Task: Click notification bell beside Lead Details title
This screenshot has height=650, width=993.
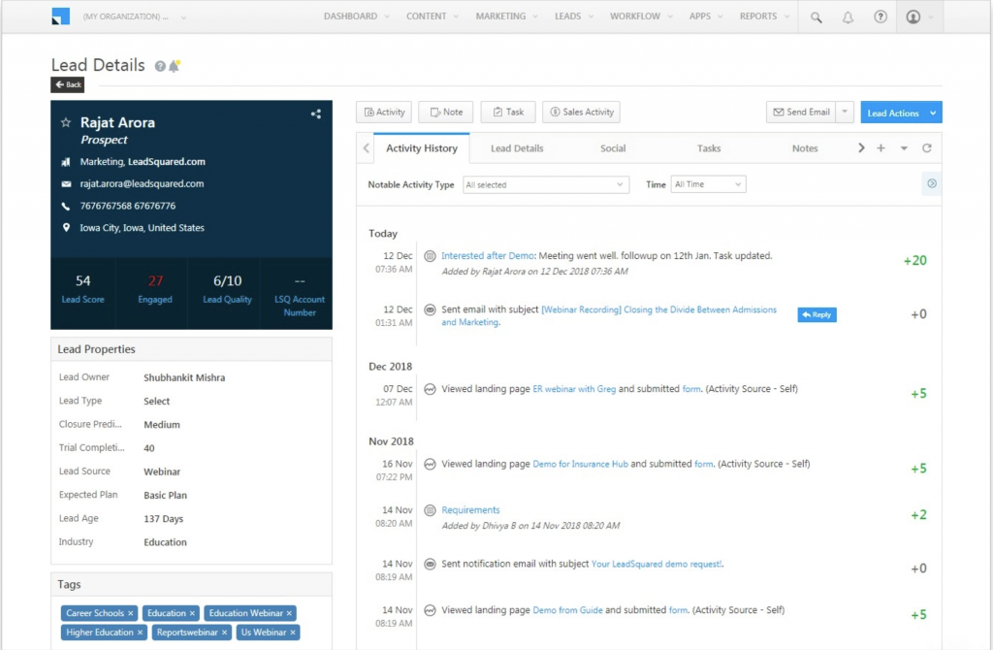Action: point(175,65)
